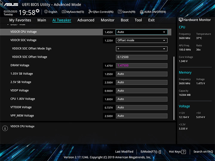Click the VDDP Voltage Auto field
This screenshot has height=161, width=215.
(142, 91)
